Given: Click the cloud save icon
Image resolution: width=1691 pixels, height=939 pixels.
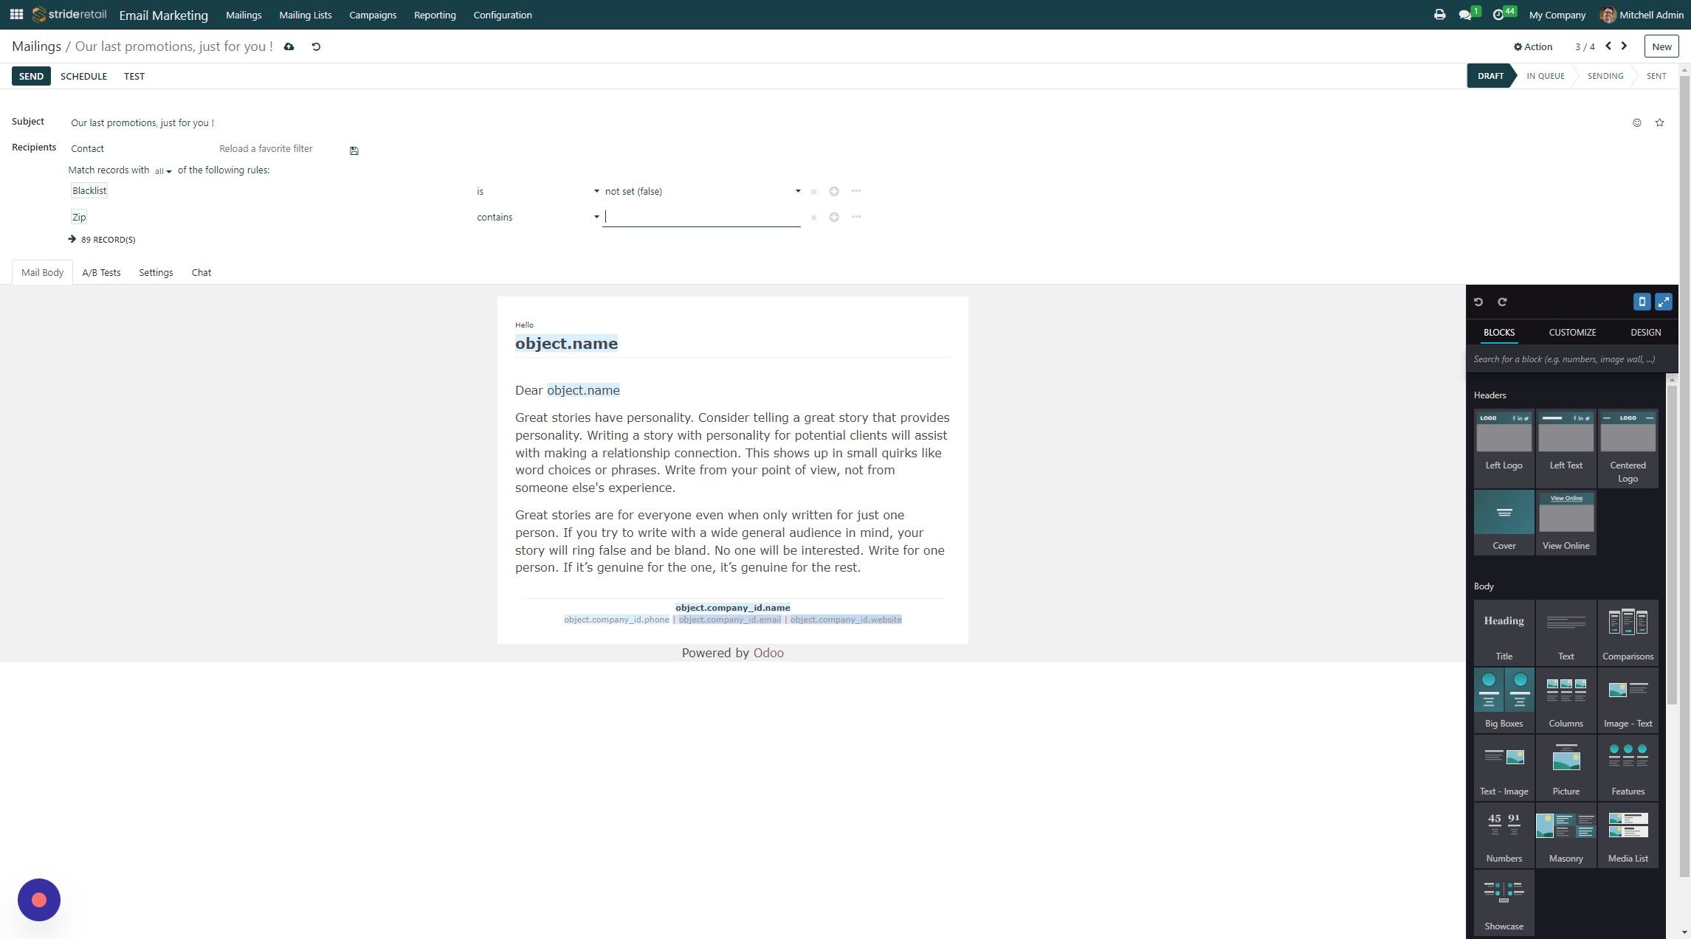Looking at the screenshot, I should (289, 46).
